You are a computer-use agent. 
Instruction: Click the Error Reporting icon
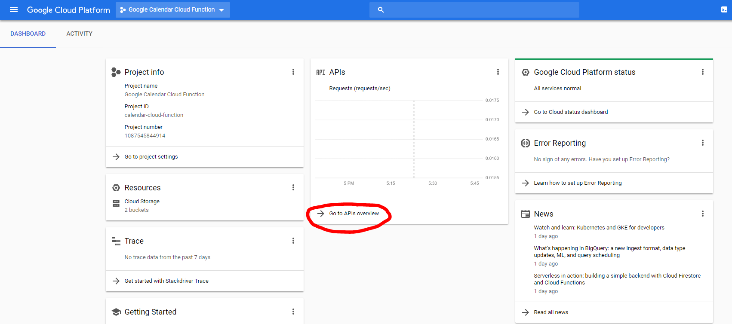click(526, 143)
